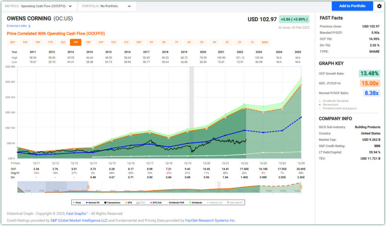Select the 14Y time range tab
Screen dimensions: 386x226
click(88, 42)
